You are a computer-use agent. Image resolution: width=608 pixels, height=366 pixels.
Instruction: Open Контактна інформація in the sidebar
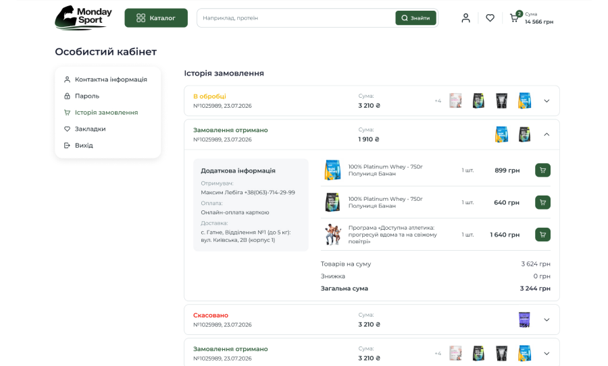pos(111,80)
